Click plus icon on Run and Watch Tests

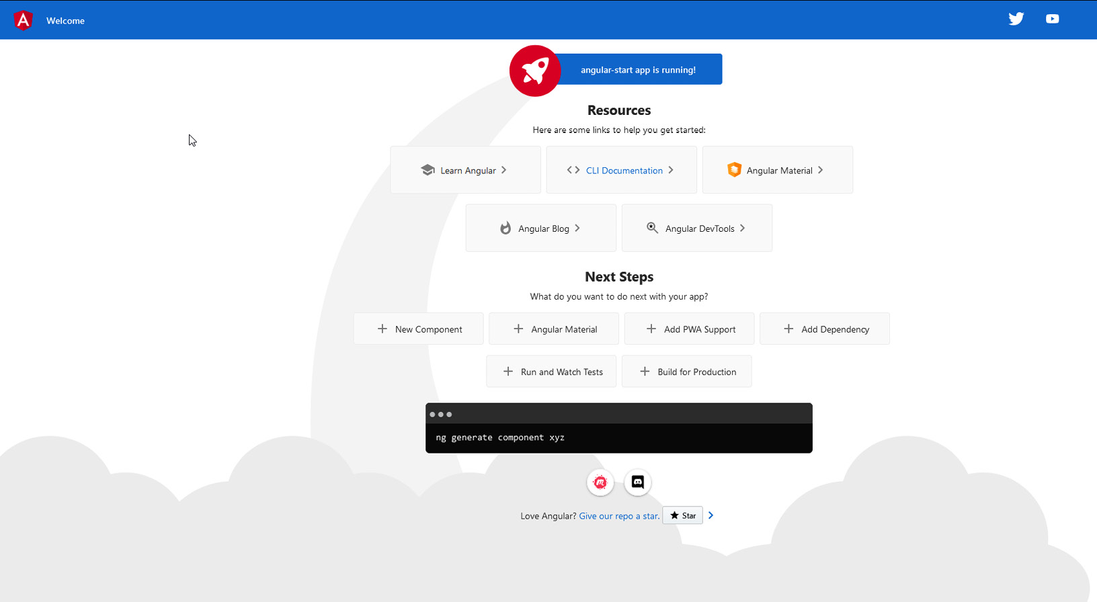(508, 371)
